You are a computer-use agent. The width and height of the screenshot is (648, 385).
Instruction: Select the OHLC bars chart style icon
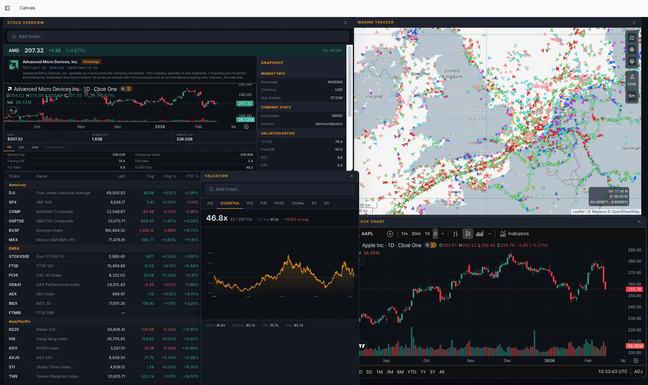coord(455,233)
